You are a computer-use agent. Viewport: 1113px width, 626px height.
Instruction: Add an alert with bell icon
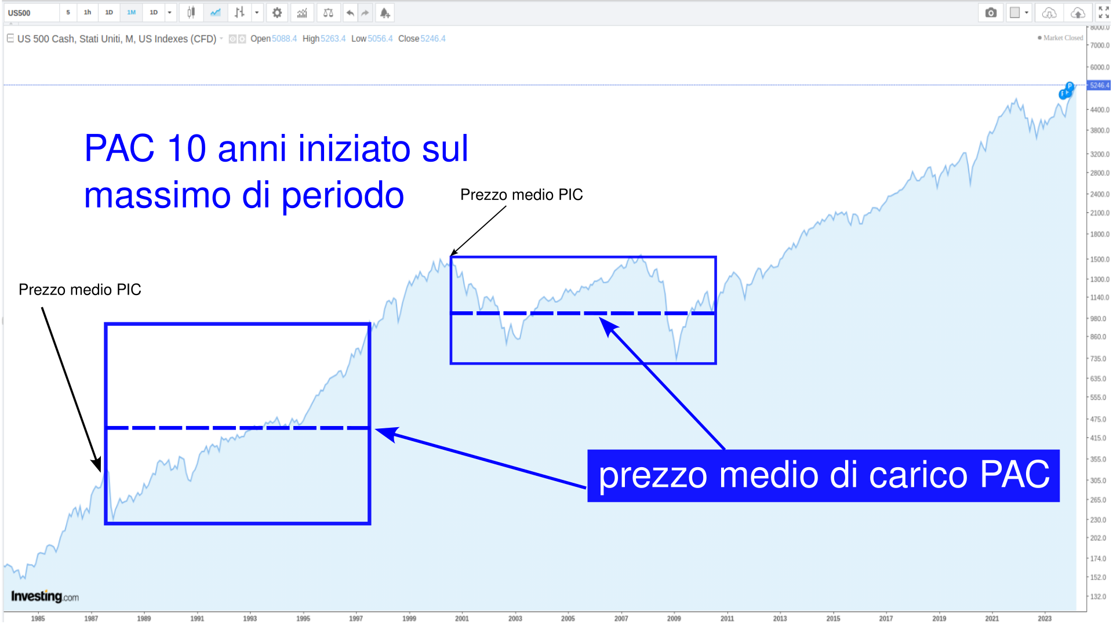point(385,12)
